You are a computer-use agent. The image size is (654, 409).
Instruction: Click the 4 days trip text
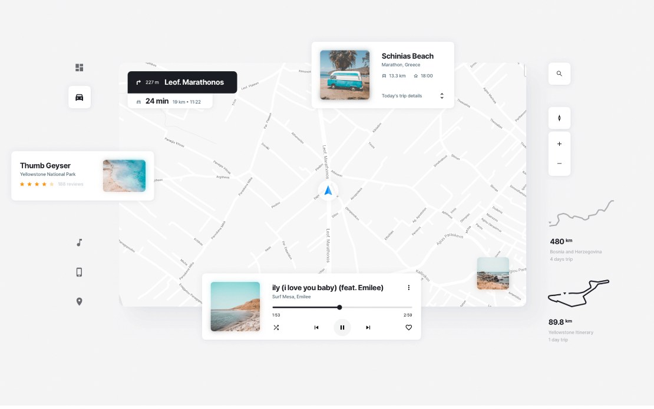[561, 259]
